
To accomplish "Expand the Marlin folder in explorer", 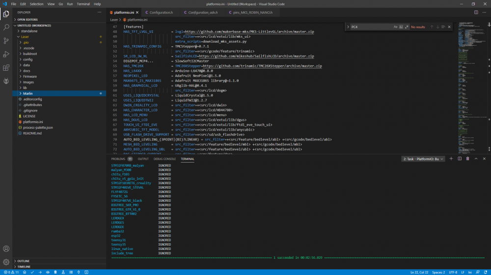I will coord(28,93).
